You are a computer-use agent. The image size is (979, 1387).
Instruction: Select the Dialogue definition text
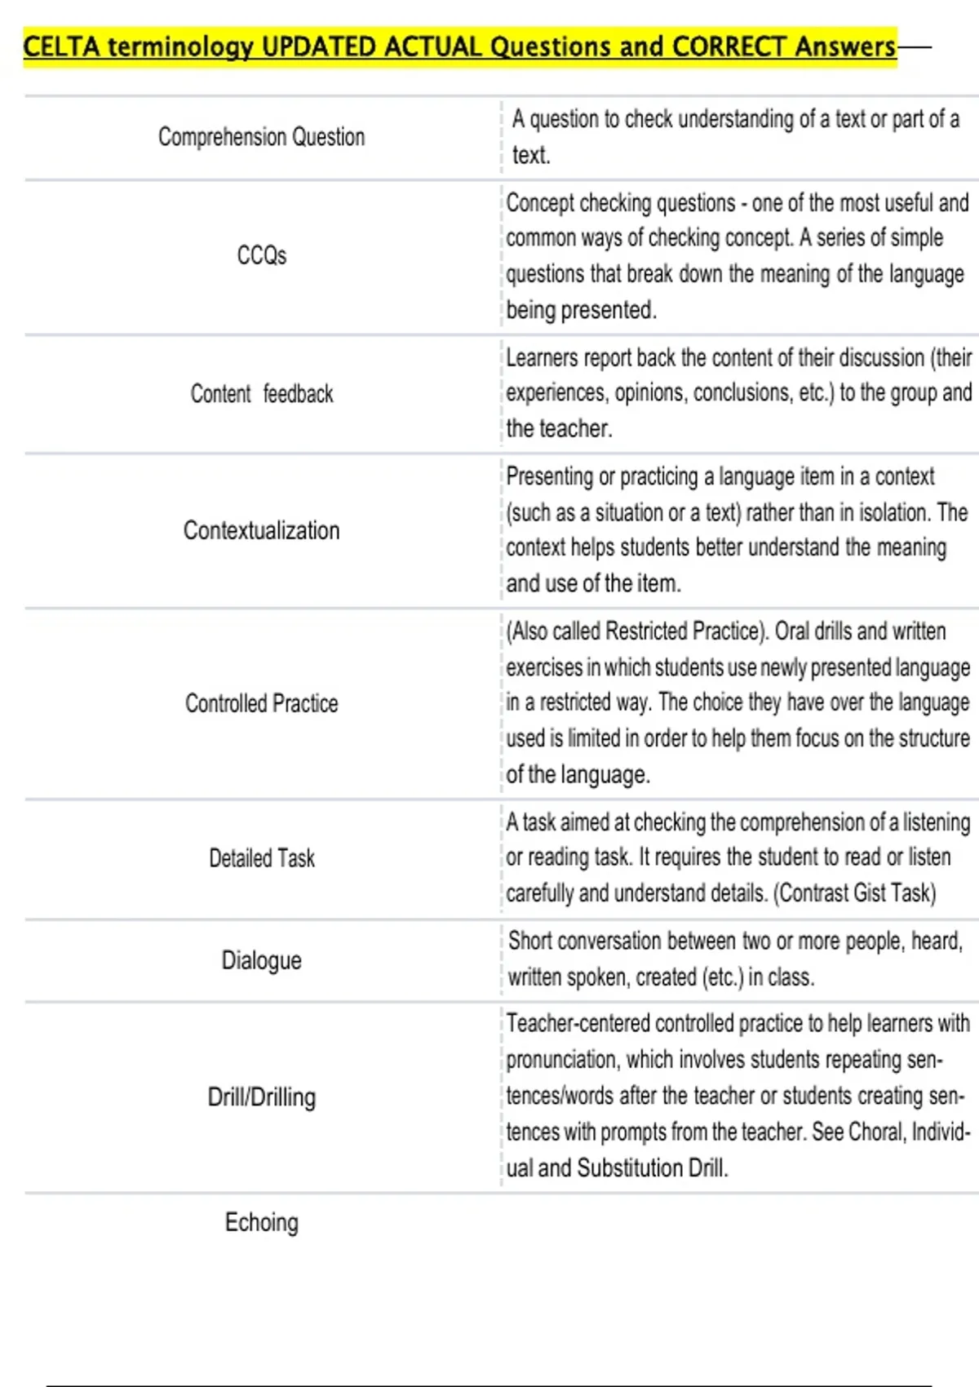(x=734, y=959)
